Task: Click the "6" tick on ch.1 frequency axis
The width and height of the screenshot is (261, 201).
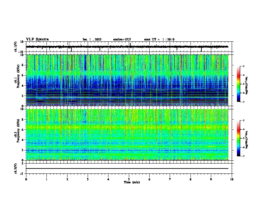Action: pyautogui.click(x=23, y=75)
